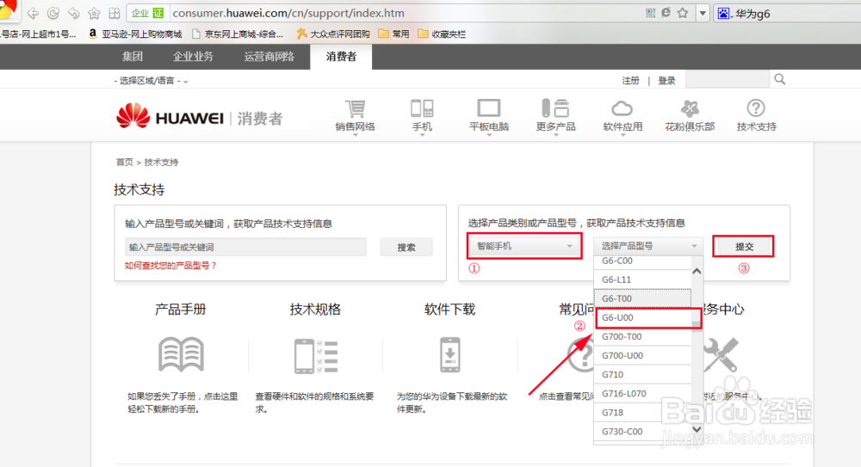Image resolution: width=861 pixels, height=467 pixels.
Task: Select G716-L070 in model list
Action: (642, 393)
